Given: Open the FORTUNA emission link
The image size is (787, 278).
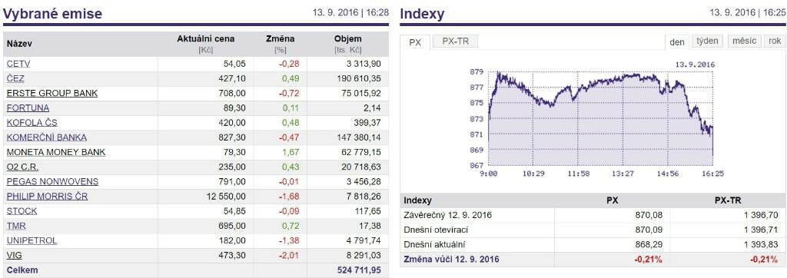Looking at the screenshot, I should point(28,108).
